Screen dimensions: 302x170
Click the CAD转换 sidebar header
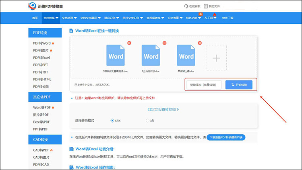(45, 139)
